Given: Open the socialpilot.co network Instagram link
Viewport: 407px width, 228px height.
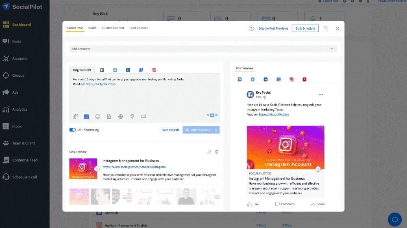Looking at the screenshot, I should point(134,167).
